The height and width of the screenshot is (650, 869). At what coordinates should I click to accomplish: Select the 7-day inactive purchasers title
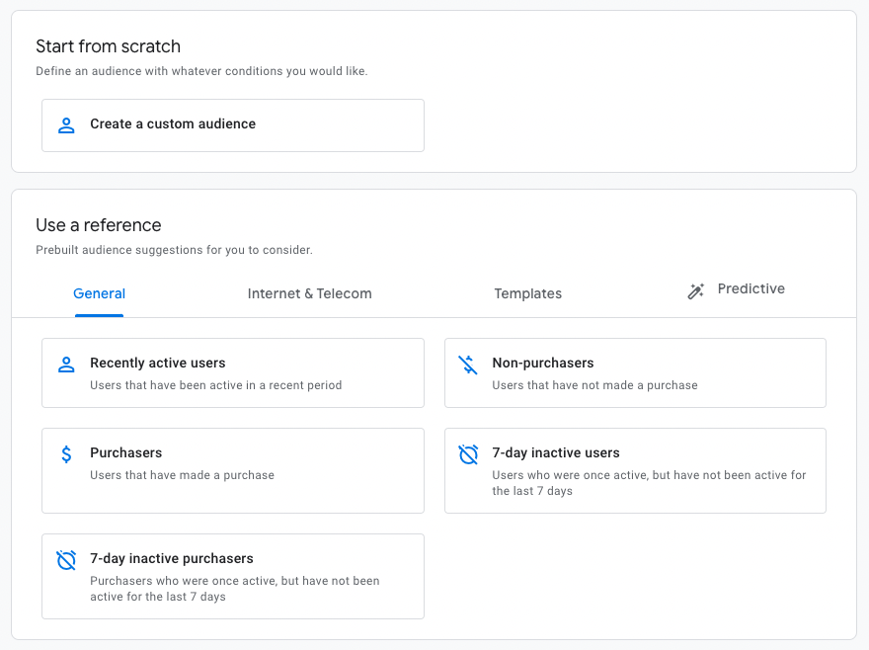click(172, 558)
